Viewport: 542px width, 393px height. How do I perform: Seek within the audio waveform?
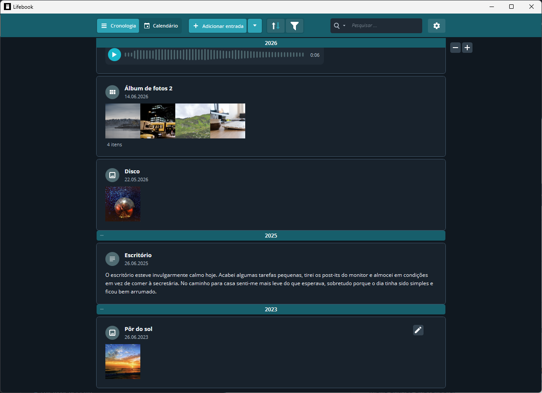point(214,55)
